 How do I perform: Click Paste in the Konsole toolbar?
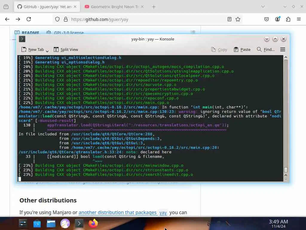pos(242,50)
